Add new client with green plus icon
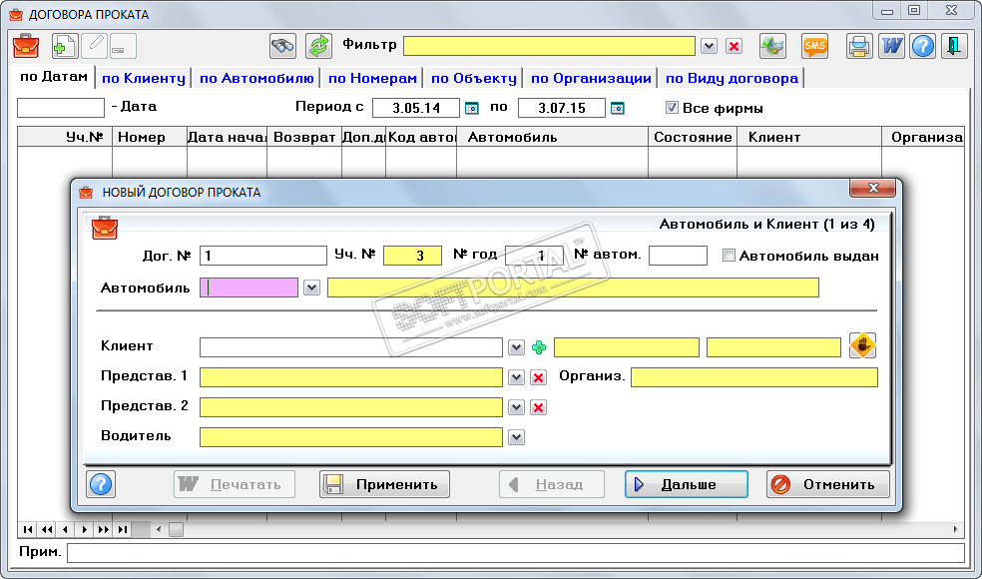The width and height of the screenshot is (982, 579). 539,347
